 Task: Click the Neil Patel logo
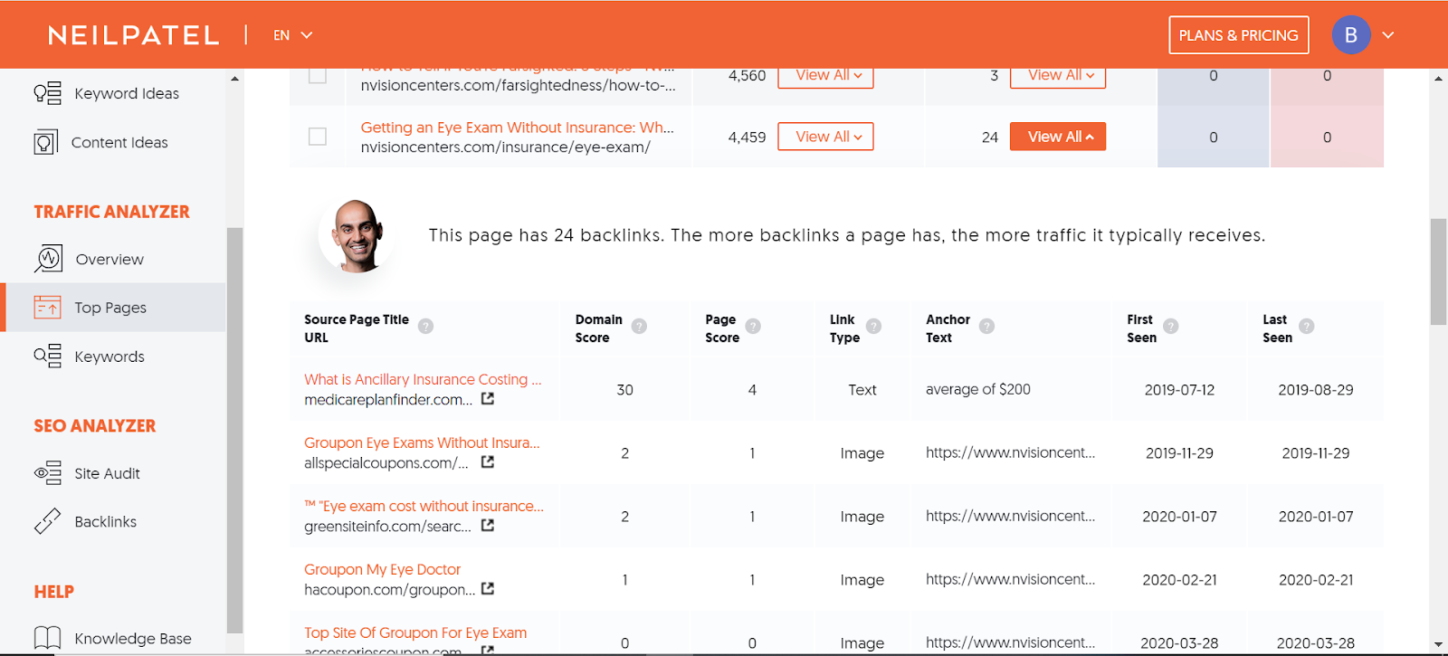[x=134, y=35]
